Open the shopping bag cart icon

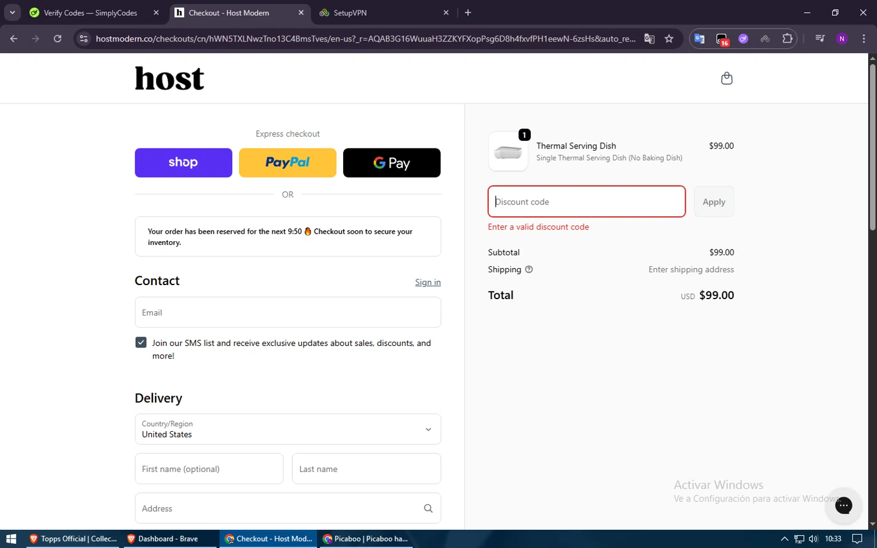point(727,78)
